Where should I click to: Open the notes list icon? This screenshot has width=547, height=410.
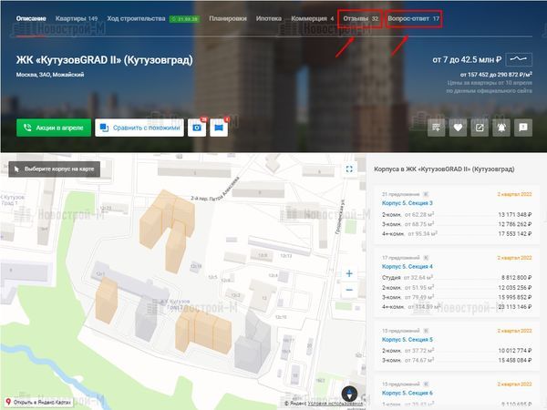point(437,128)
